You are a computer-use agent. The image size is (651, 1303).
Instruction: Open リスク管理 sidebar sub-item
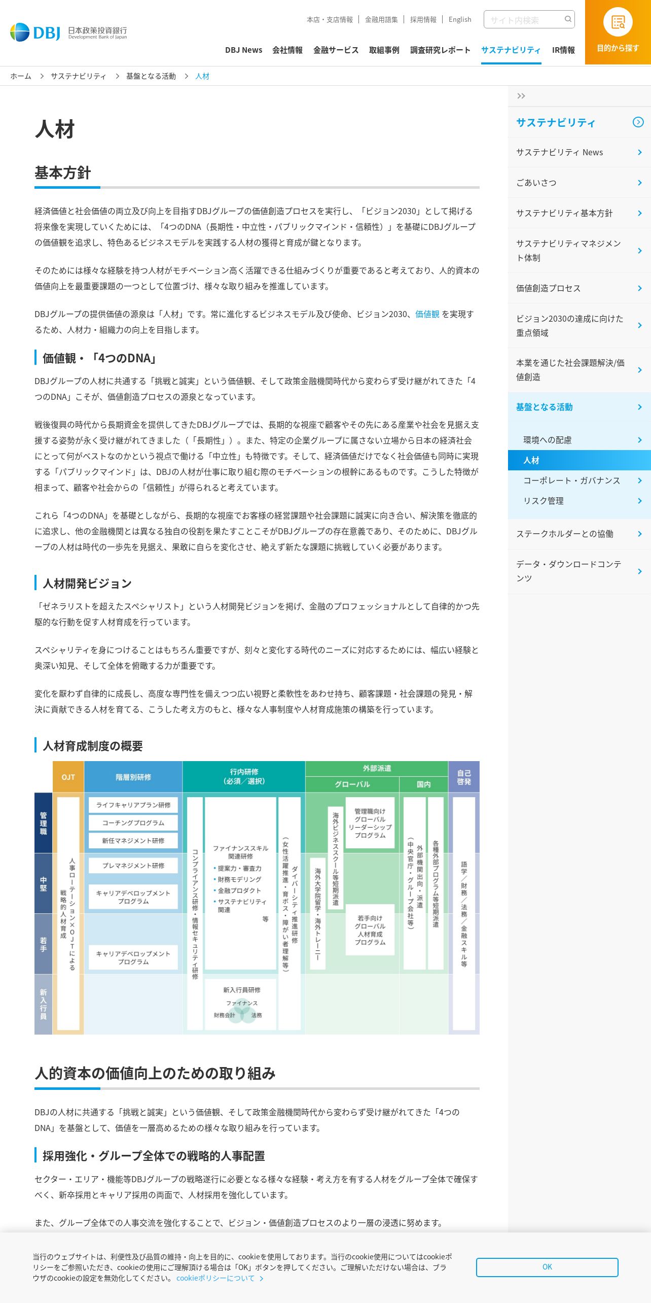580,501
